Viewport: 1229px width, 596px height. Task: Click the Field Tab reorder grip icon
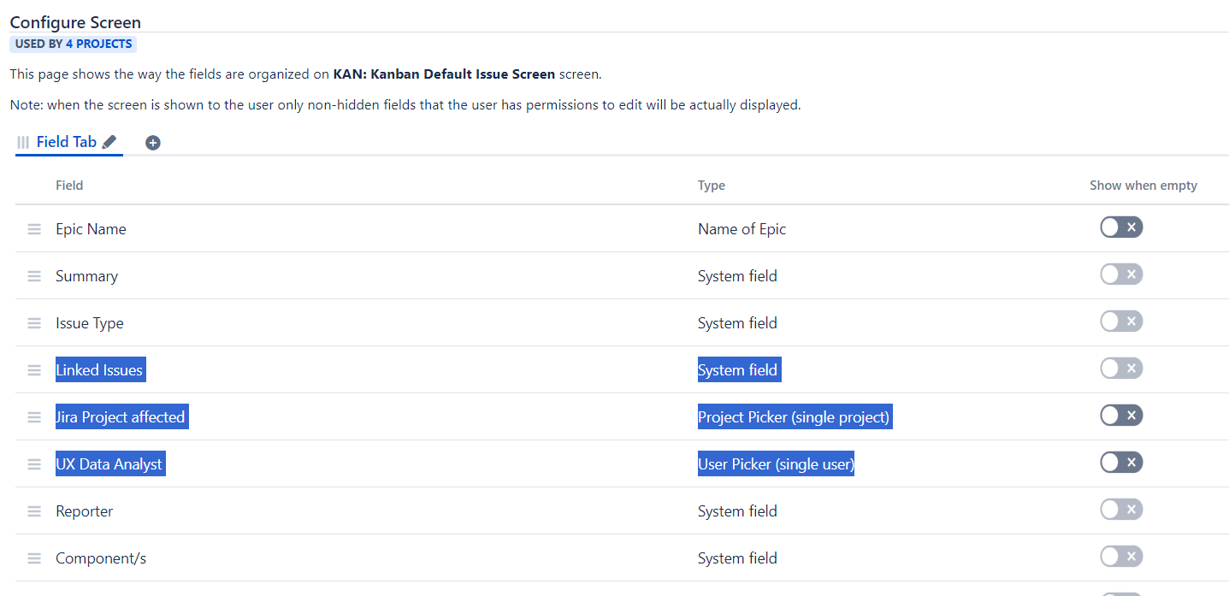23,143
